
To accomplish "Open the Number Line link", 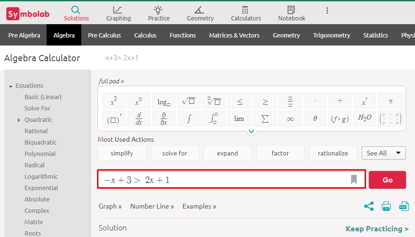I will [x=152, y=206].
